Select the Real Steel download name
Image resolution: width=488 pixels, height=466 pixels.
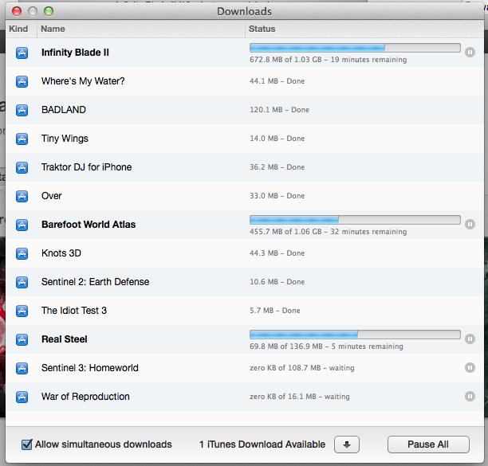click(x=64, y=339)
